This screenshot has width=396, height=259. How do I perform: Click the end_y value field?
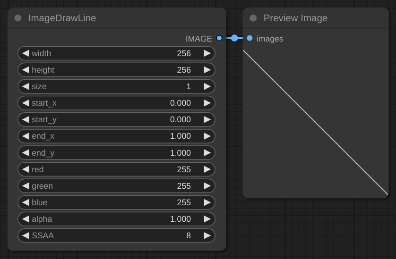tap(116, 153)
